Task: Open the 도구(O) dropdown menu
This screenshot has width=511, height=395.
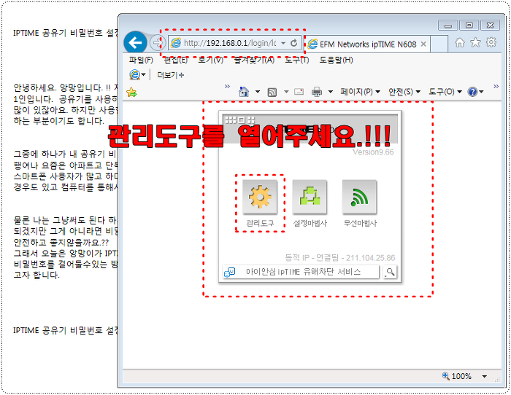Action: (445, 92)
